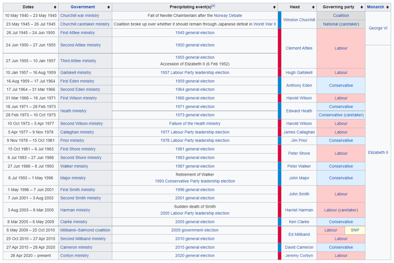Click red party color bar beside Clement Attlee
394x263 pixels.
pos(279,48)
